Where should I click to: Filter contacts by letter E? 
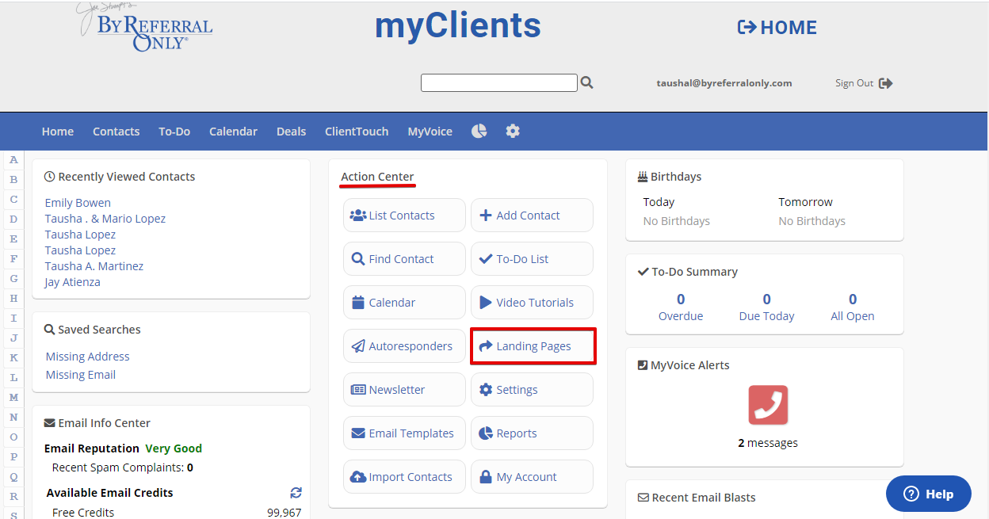pos(13,239)
